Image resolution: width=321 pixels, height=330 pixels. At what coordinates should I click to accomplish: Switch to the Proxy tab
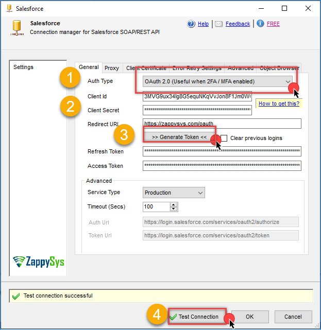[x=112, y=68]
